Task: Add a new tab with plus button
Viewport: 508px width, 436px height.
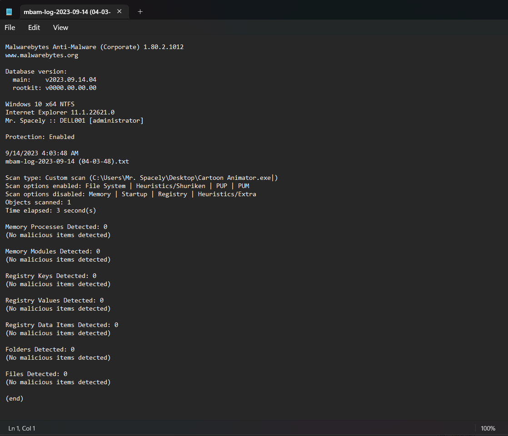Action: 140,12
